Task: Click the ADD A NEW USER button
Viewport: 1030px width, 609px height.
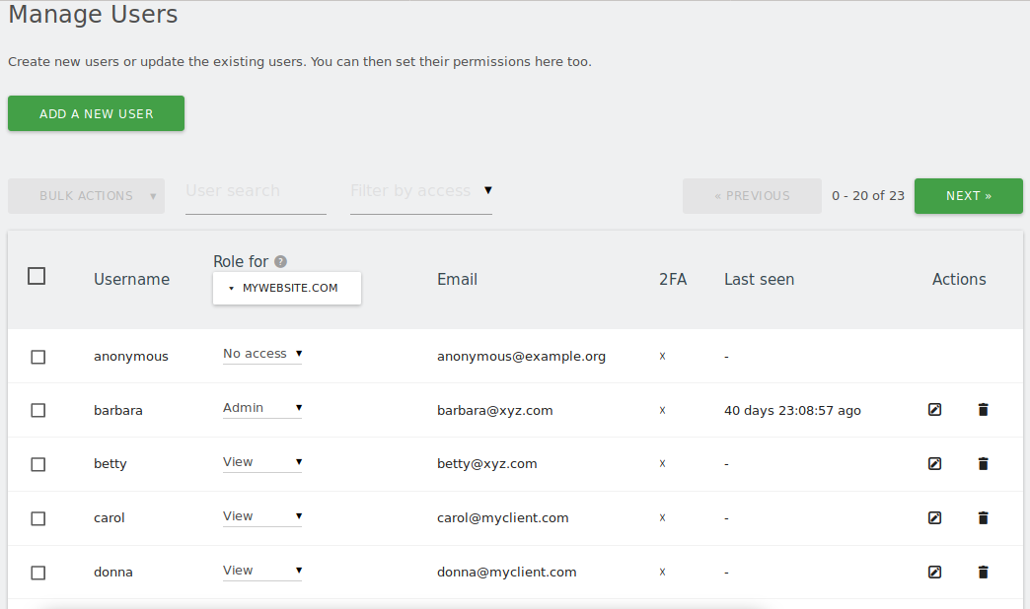Action: coord(96,113)
